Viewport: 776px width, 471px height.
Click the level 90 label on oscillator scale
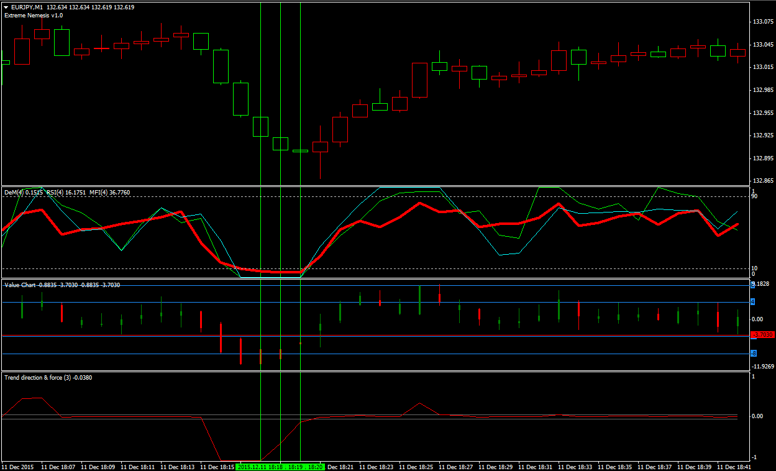click(x=754, y=196)
